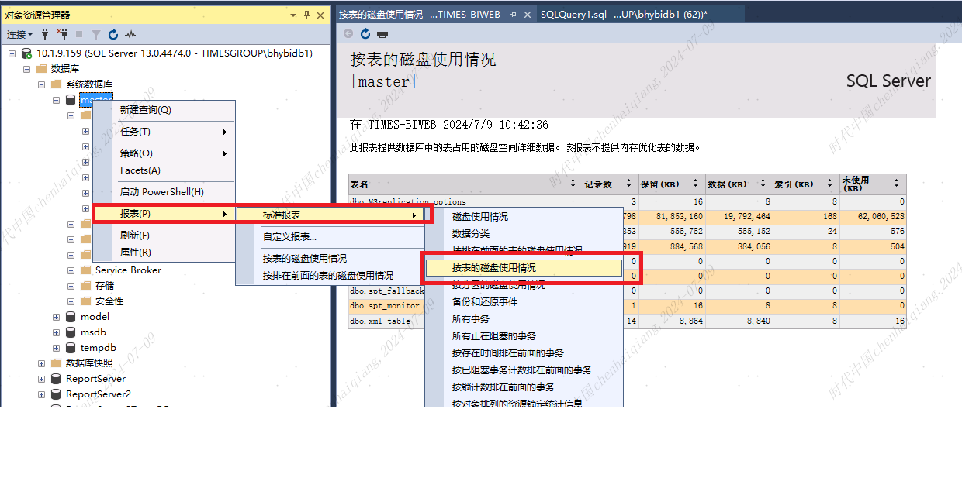Sort report by 保留(KB) column arrows

[x=694, y=184]
